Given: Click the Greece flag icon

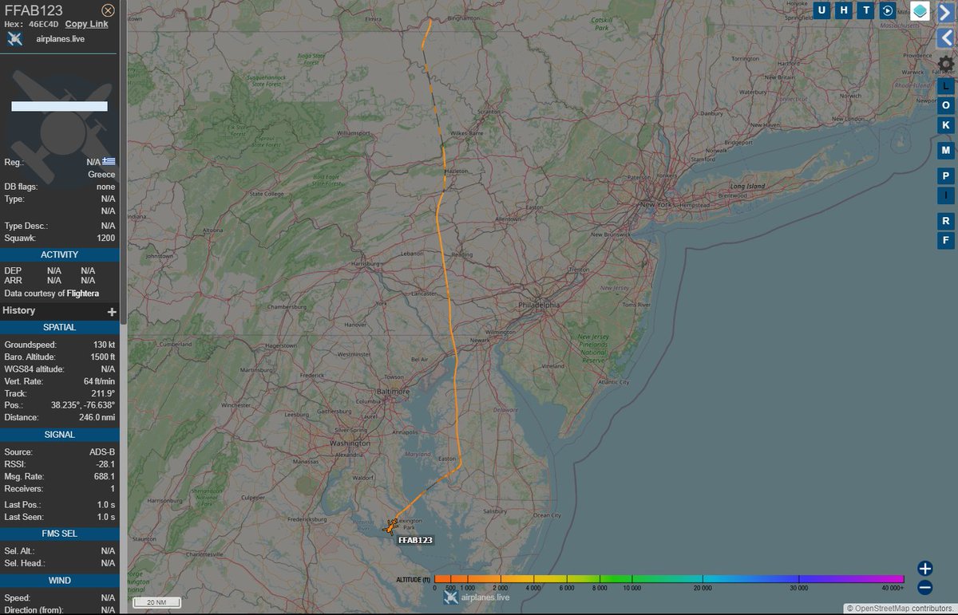Looking at the screenshot, I should click(109, 161).
